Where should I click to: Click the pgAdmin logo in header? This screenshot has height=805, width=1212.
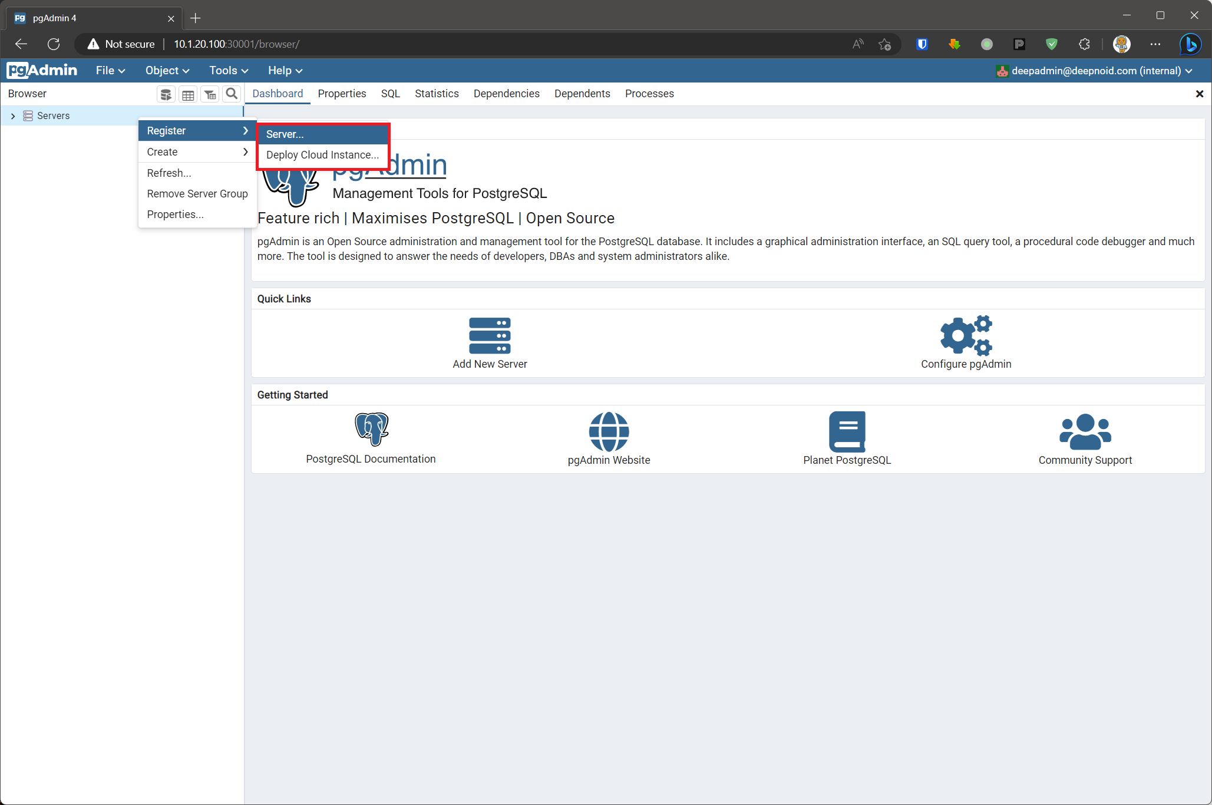click(x=42, y=70)
